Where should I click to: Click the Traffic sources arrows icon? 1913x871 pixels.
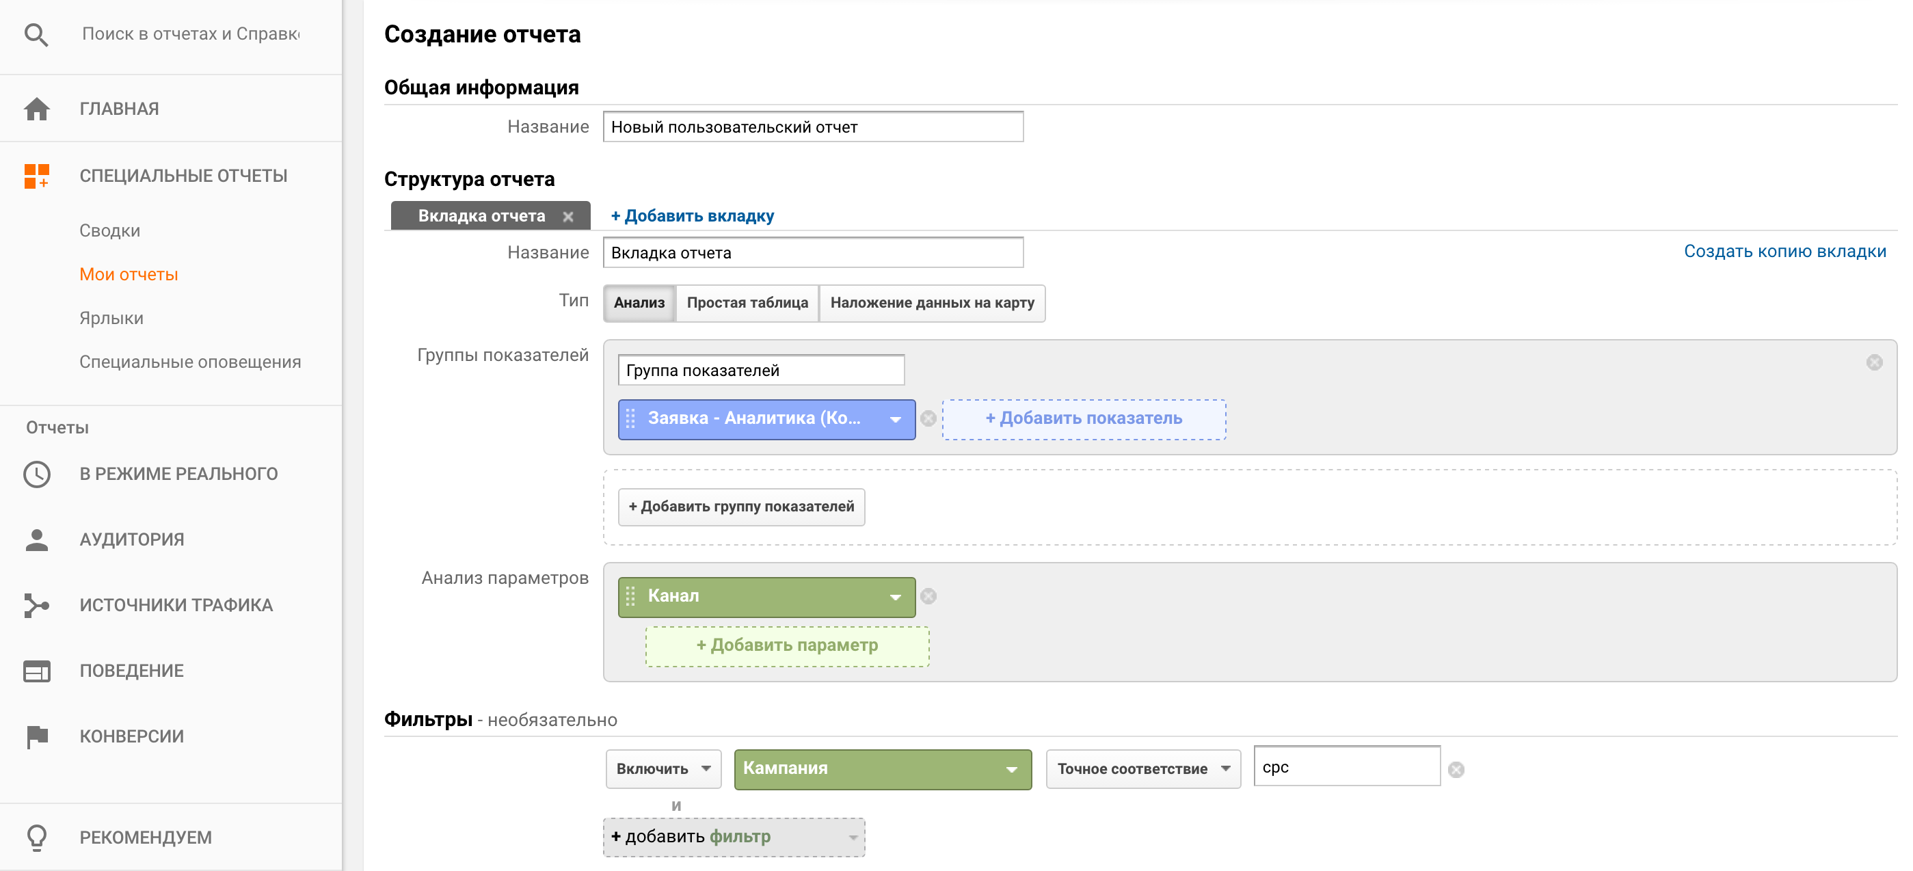36,605
